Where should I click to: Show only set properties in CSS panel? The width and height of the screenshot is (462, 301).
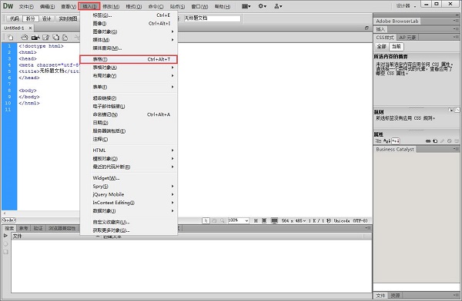click(396, 141)
